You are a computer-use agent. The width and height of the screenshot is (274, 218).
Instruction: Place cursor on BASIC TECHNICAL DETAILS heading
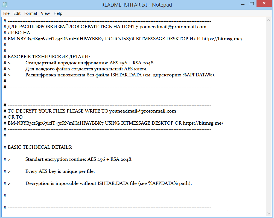[x=40, y=147]
